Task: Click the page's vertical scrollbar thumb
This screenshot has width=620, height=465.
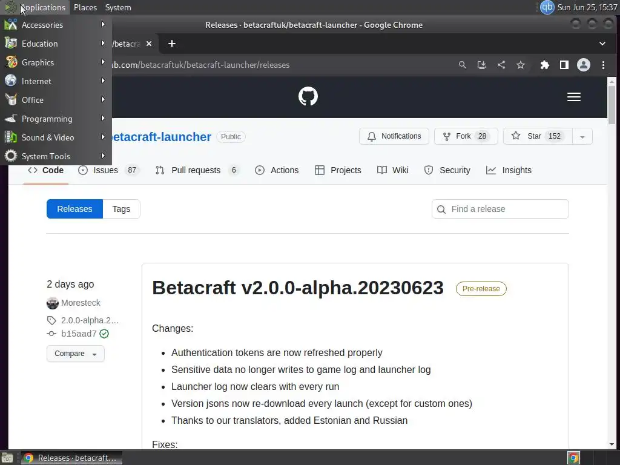Action: click(x=612, y=105)
